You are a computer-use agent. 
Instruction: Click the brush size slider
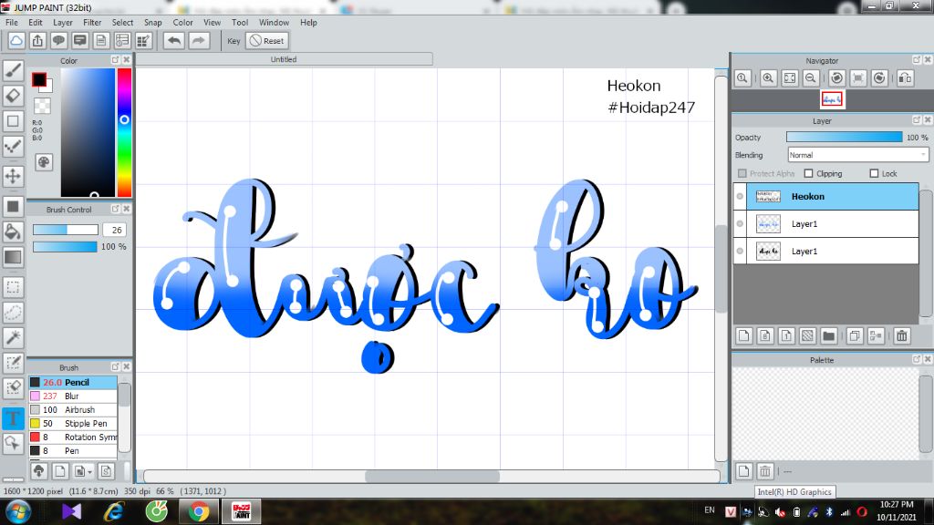coord(66,230)
